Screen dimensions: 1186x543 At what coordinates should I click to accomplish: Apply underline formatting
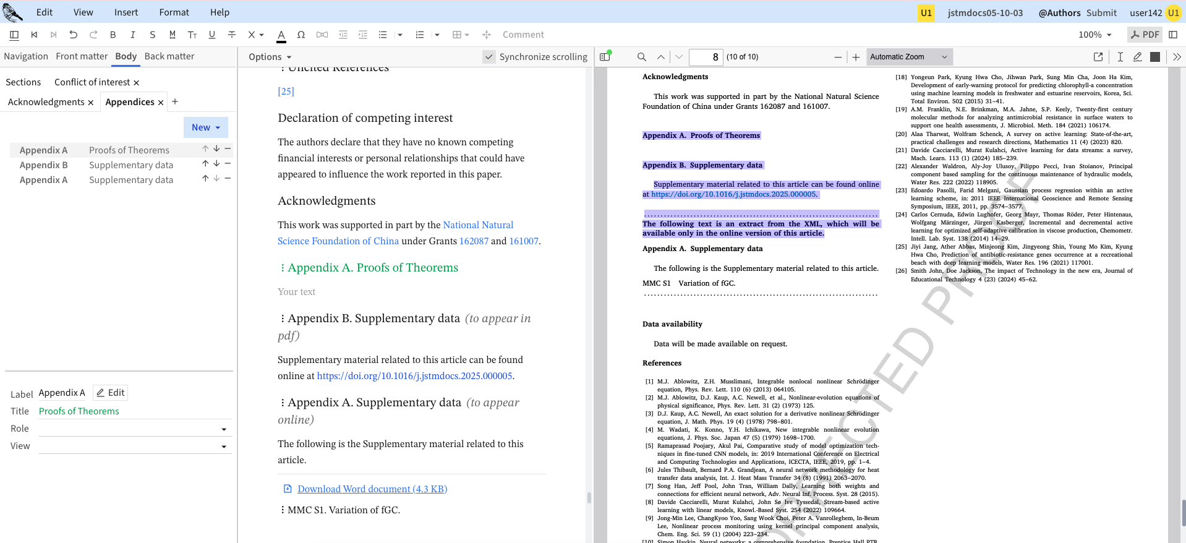pos(212,35)
